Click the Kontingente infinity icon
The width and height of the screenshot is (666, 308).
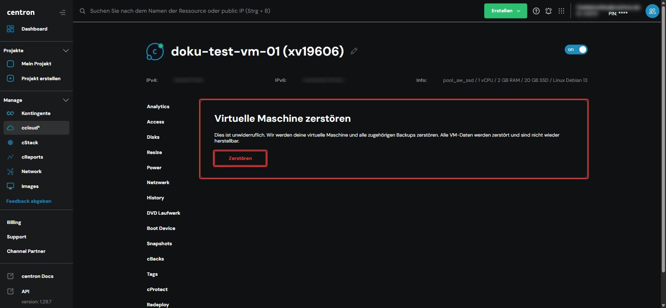pos(11,113)
